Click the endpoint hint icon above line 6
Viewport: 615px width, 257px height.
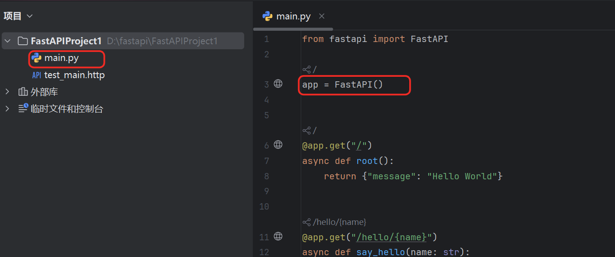click(x=307, y=131)
